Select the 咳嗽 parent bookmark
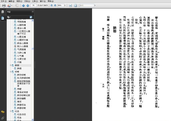Image resolution: width=171 pixels, height=121 pixels. (17, 72)
